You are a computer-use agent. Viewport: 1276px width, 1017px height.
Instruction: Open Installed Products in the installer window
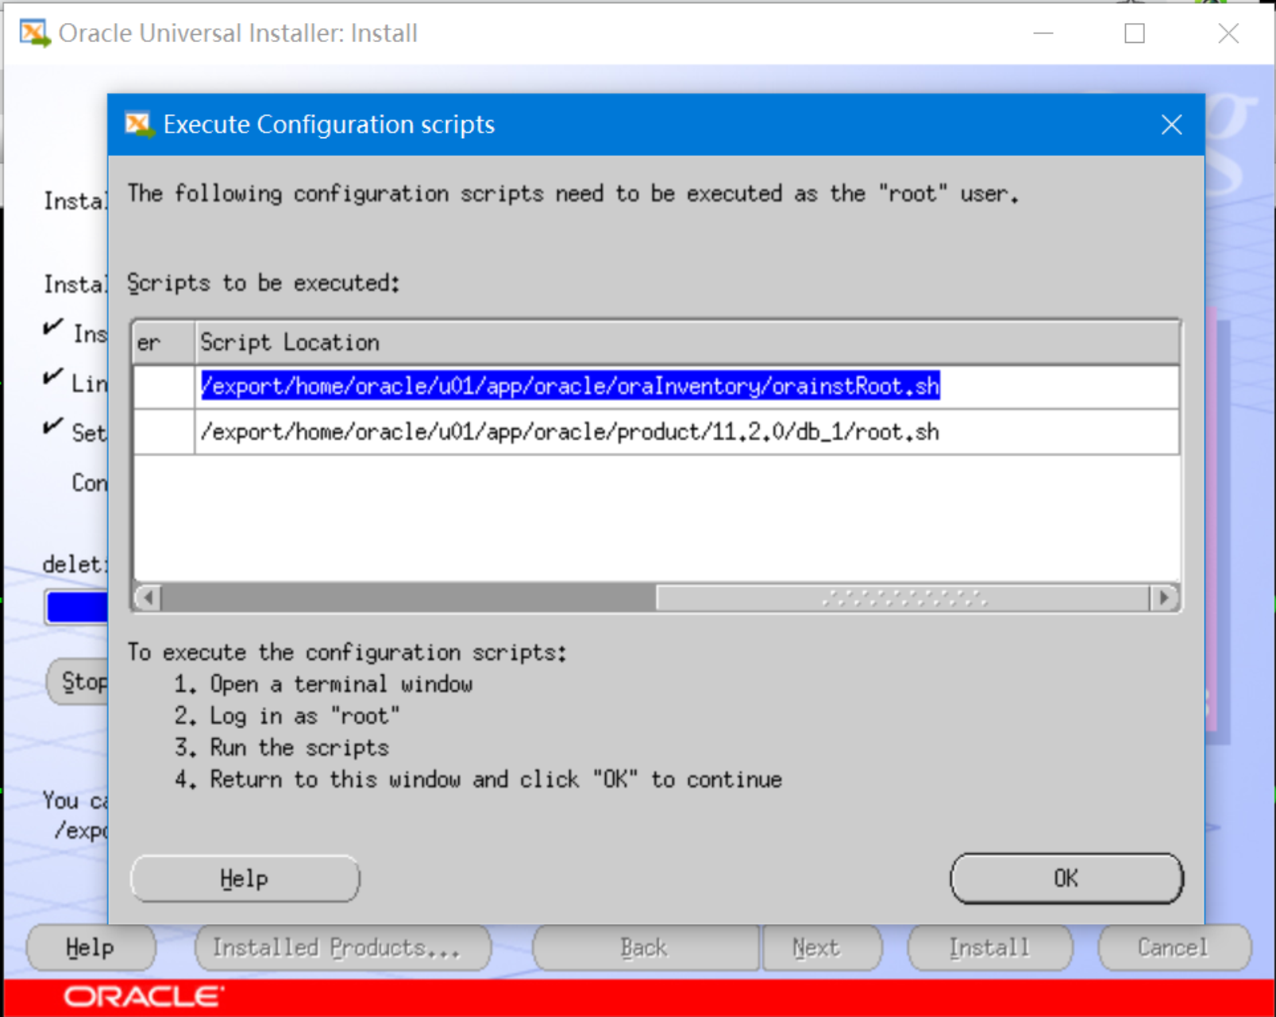(343, 947)
